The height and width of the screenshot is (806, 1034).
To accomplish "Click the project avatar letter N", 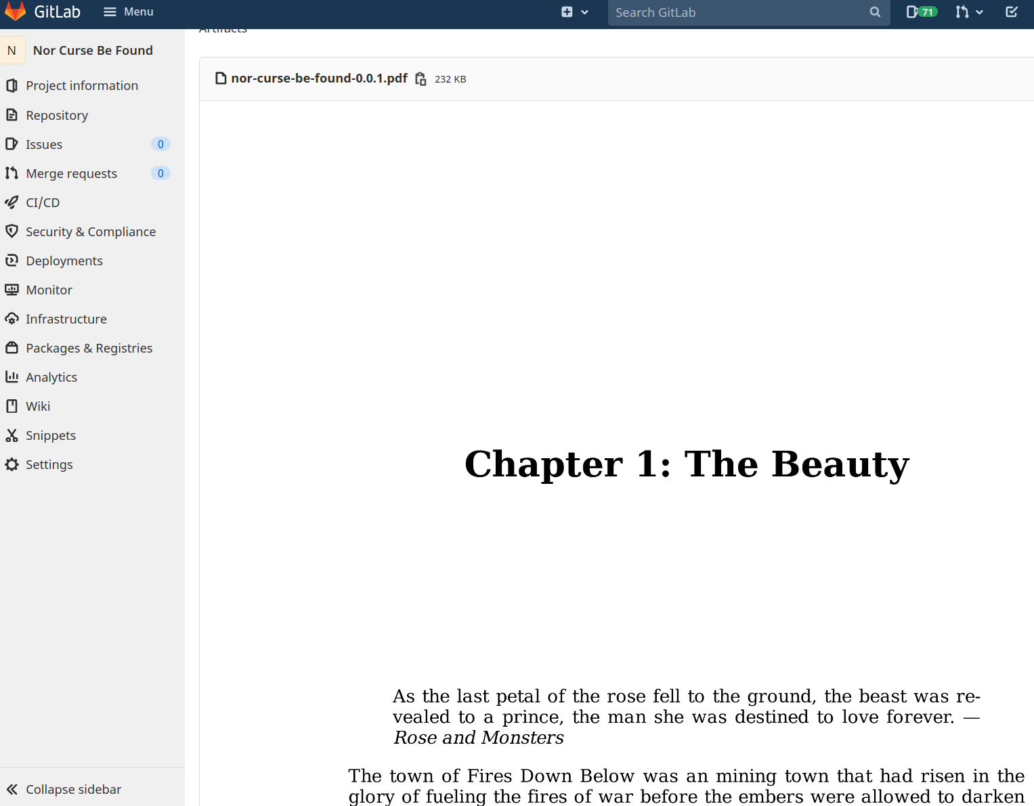I will (12, 50).
